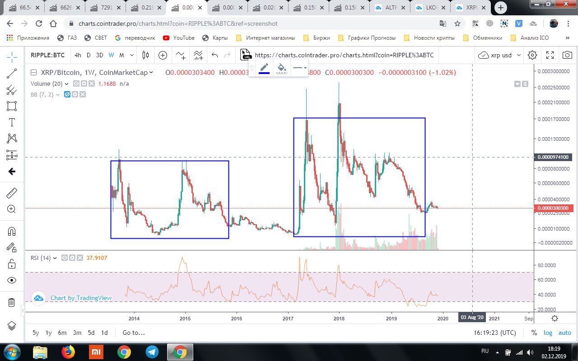
Task: Click the URL file icon before chart link
Action: pos(245,55)
